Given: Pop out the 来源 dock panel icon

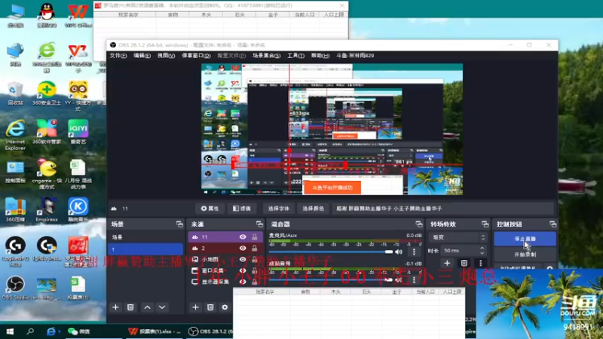Looking at the screenshot, I should (259, 224).
